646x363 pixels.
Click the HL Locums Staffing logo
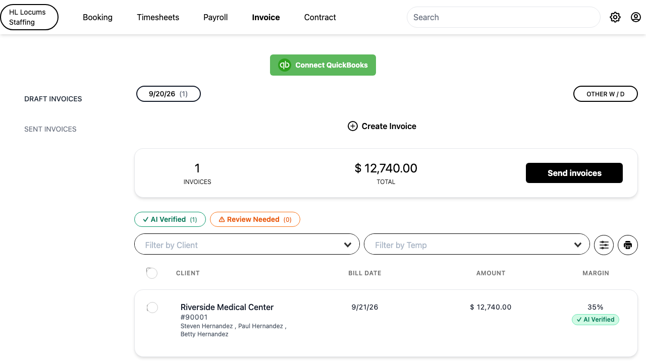point(29,17)
